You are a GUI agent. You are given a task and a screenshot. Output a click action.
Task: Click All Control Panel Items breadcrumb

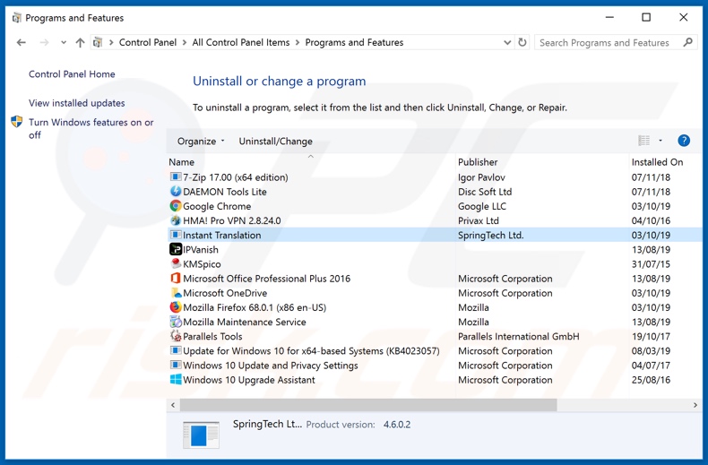coord(241,42)
